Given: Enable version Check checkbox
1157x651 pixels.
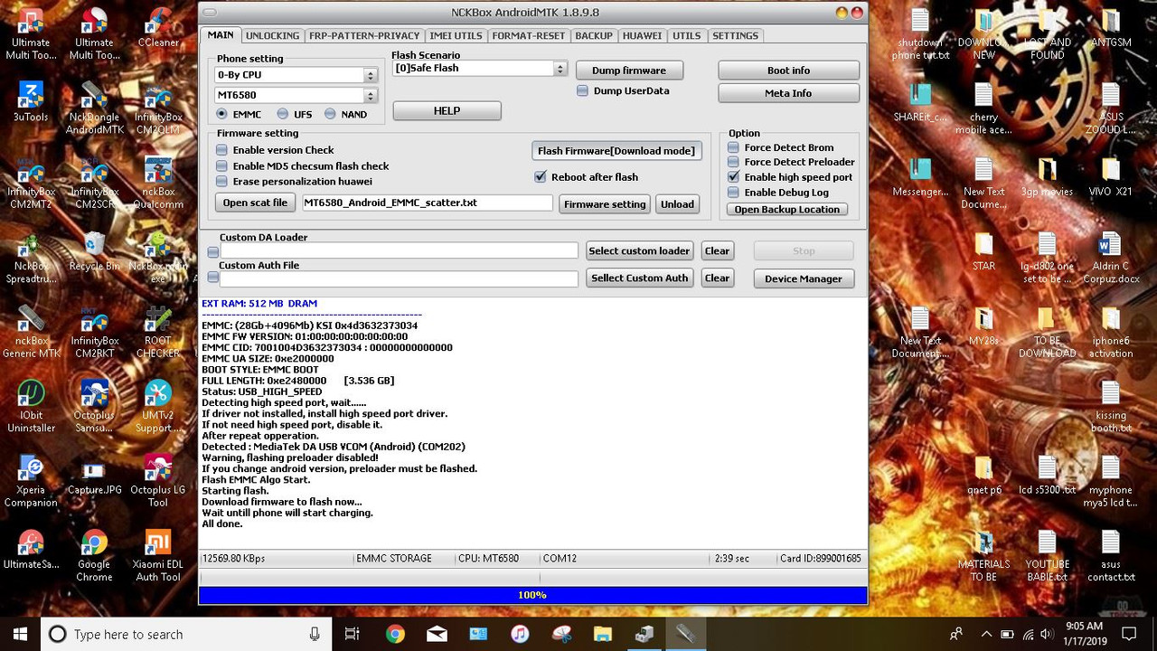Looking at the screenshot, I should click(221, 150).
